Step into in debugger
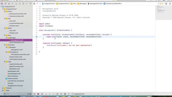The height and width of the screenshot is (97, 172). click(x=50, y=94)
